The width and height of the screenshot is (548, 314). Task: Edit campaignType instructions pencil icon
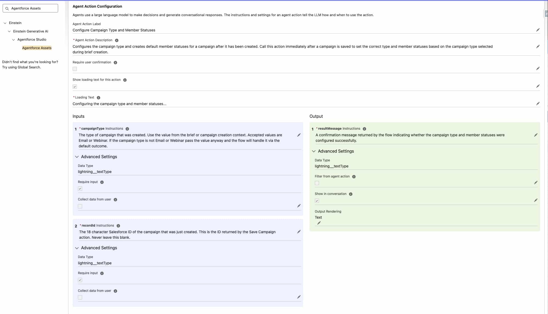[299, 135]
